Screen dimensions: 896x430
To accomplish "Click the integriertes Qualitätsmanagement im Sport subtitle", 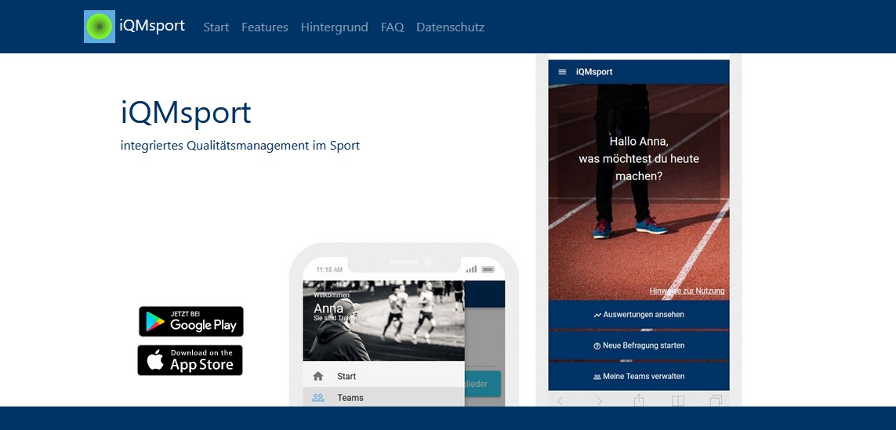I will [240, 146].
